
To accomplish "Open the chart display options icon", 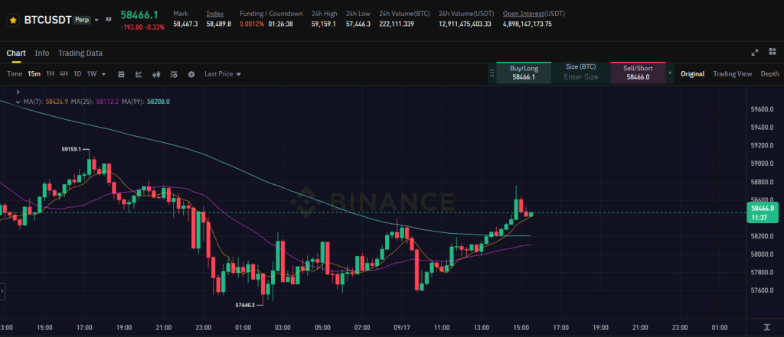I will click(x=174, y=74).
